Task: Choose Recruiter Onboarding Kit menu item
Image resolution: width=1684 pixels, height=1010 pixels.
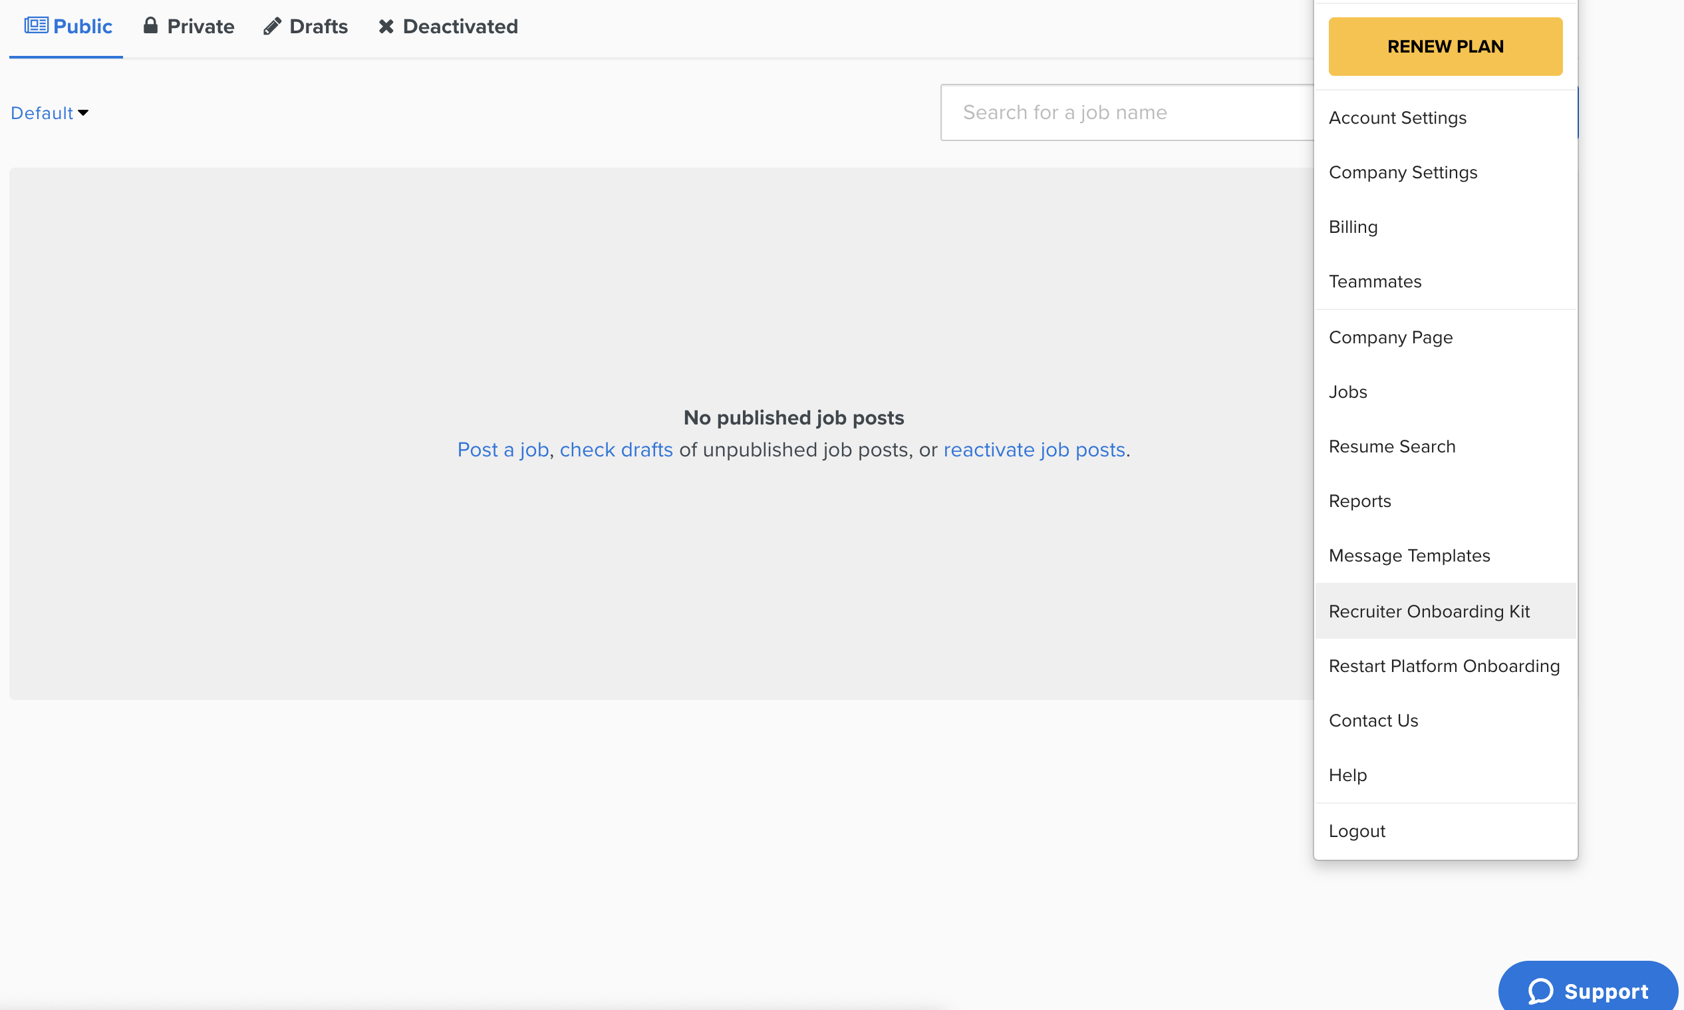Action: (x=1428, y=611)
